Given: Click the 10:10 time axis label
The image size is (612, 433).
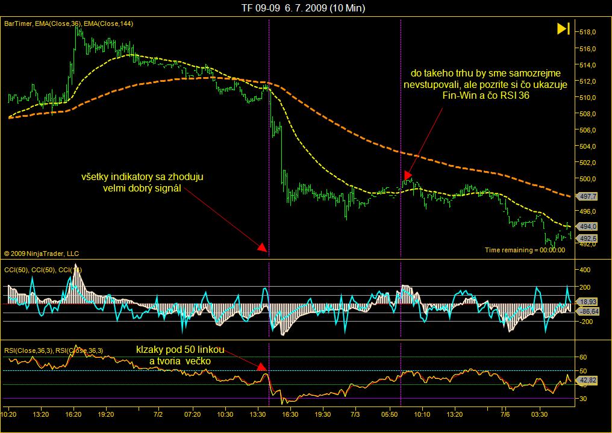Looking at the screenshot, I should click(422, 414).
